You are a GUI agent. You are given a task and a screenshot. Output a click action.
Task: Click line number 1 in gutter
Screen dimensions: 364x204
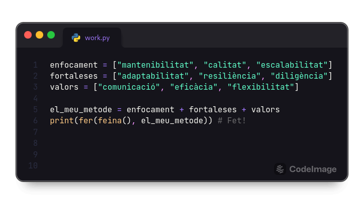(35, 65)
